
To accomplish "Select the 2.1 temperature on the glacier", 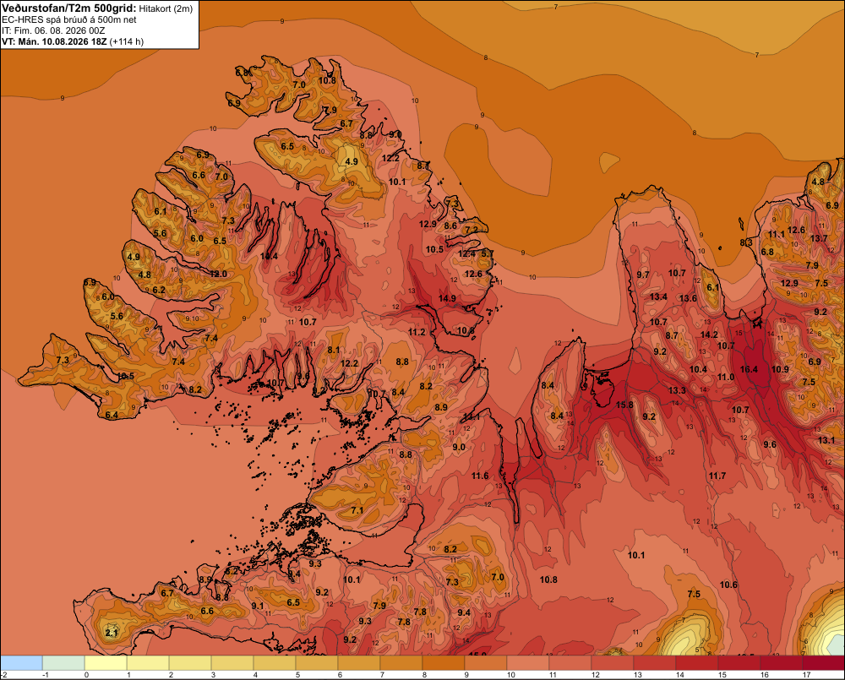I will (x=111, y=633).
